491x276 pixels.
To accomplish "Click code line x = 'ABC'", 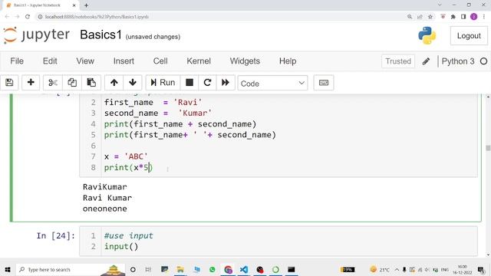I will (x=126, y=156).
